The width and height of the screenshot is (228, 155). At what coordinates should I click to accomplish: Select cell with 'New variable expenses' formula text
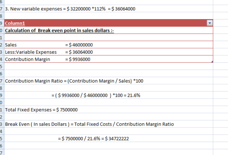click(109, 9)
